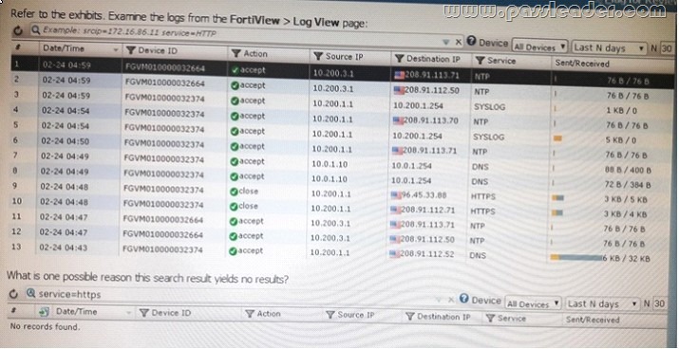Open bottom All Devices dropdown
Image resolution: width=679 pixels, height=349 pixels.
534,303
